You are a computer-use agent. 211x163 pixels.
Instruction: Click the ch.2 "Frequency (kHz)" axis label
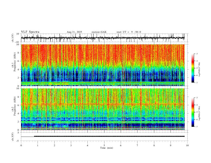[15, 106]
